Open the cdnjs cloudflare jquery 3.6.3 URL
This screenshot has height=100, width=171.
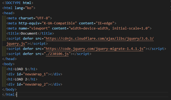(100, 39)
